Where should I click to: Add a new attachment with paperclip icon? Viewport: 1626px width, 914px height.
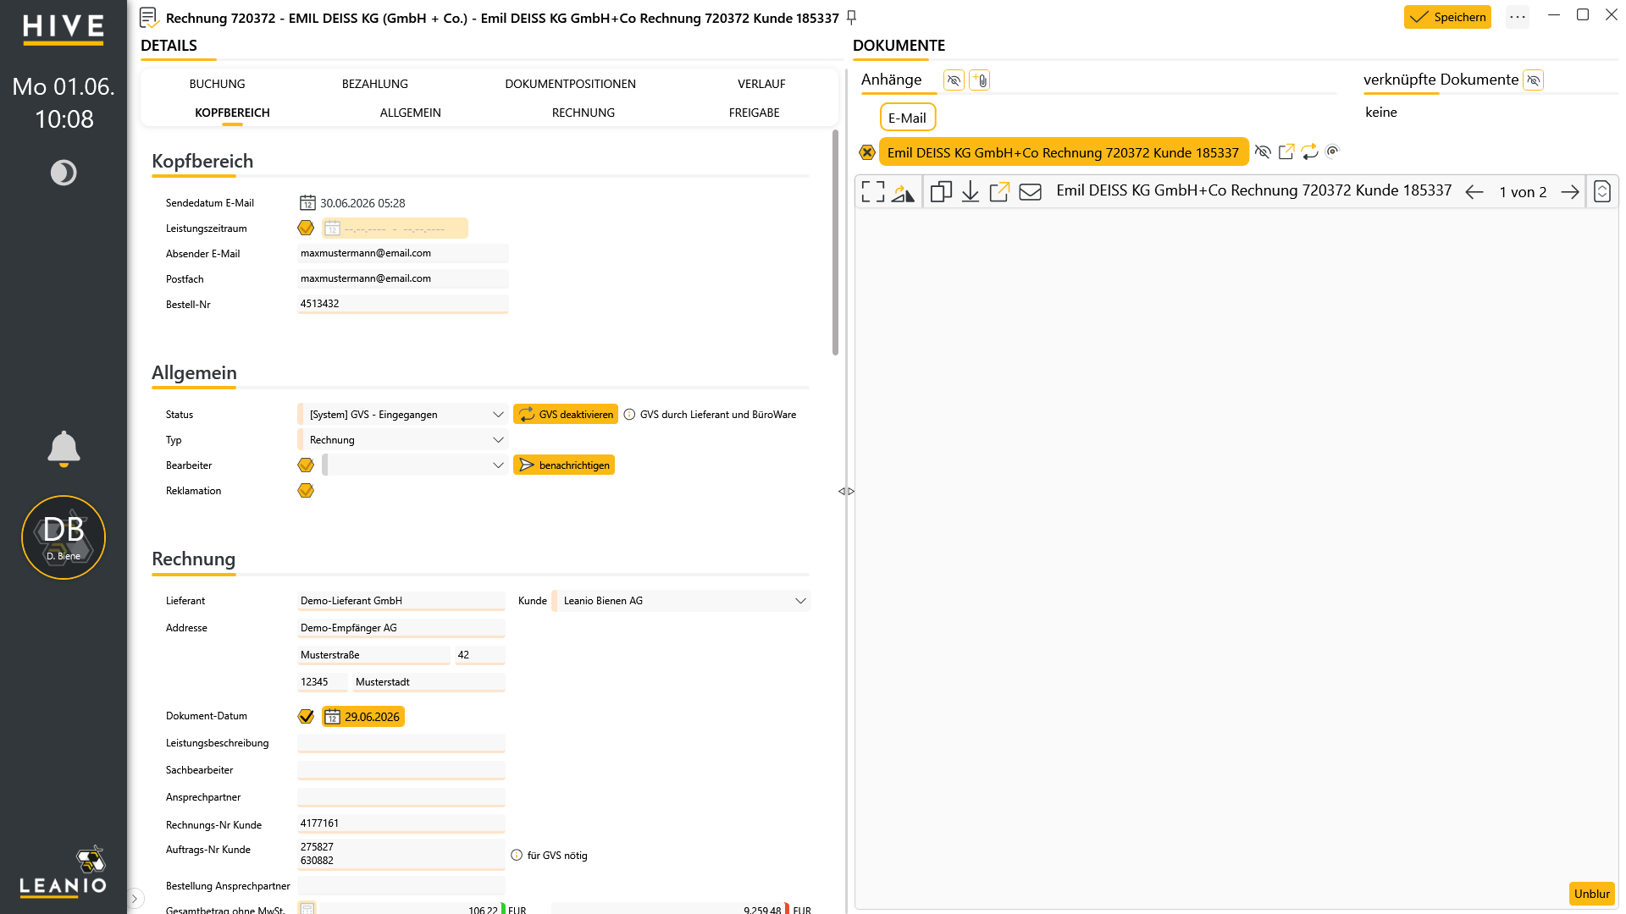tap(980, 80)
